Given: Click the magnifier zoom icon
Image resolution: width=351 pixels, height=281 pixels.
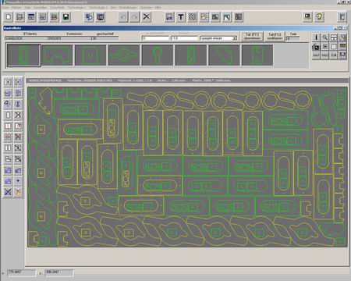Looking at the screenshot, I should pyautogui.click(x=325, y=37).
